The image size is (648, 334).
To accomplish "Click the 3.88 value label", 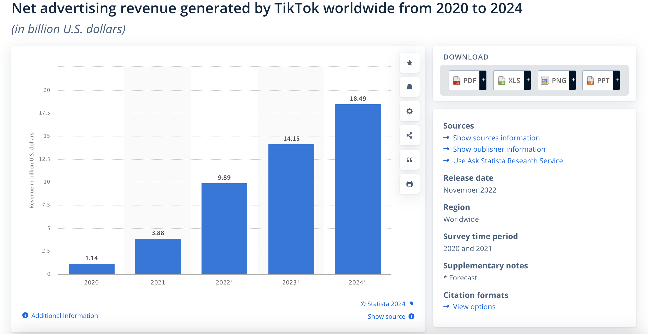I will 158,233.
